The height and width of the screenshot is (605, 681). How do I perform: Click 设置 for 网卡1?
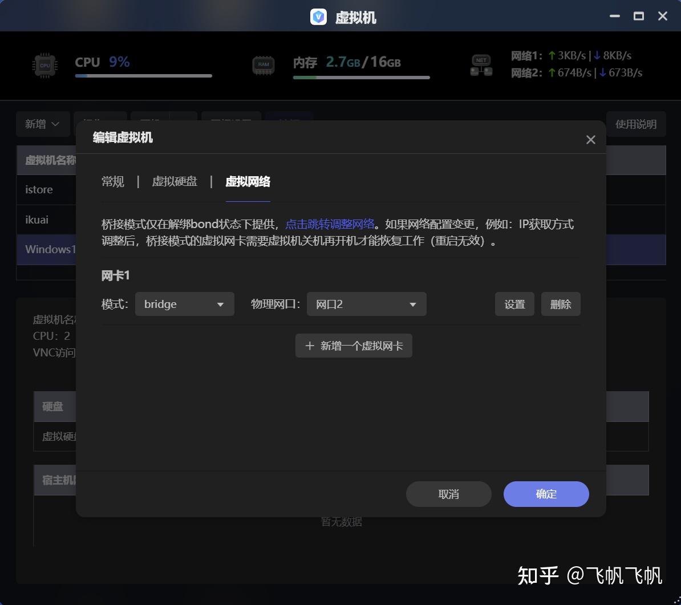point(514,304)
